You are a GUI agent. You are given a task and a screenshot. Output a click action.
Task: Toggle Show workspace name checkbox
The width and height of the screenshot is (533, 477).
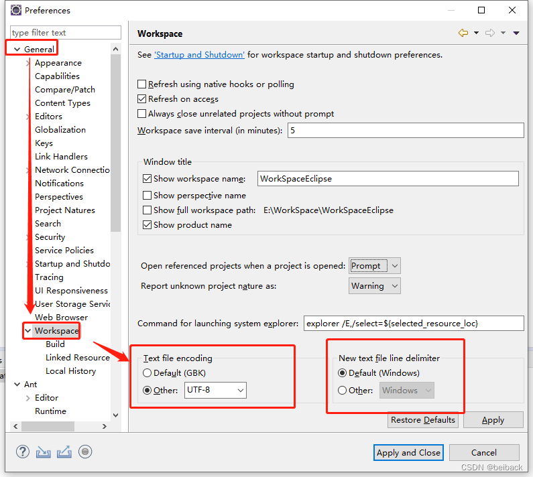click(x=147, y=179)
